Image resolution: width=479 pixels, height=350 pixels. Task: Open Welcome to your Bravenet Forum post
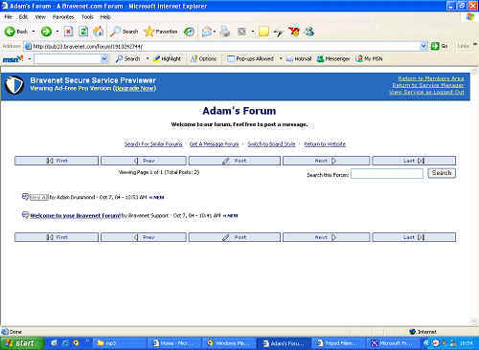coord(76,216)
